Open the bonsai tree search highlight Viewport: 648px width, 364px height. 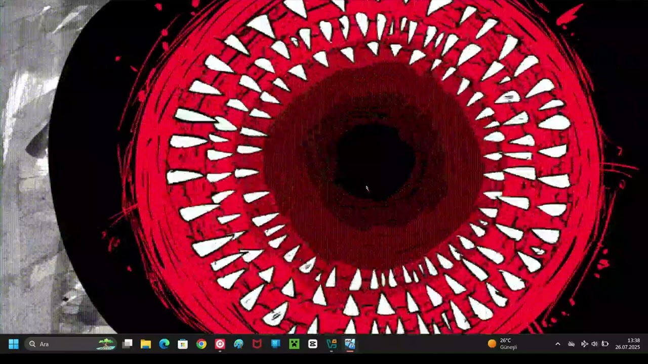tap(106, 344)
